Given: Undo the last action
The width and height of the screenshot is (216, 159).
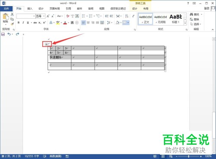Looking at the screenshot, I should 9,34.
